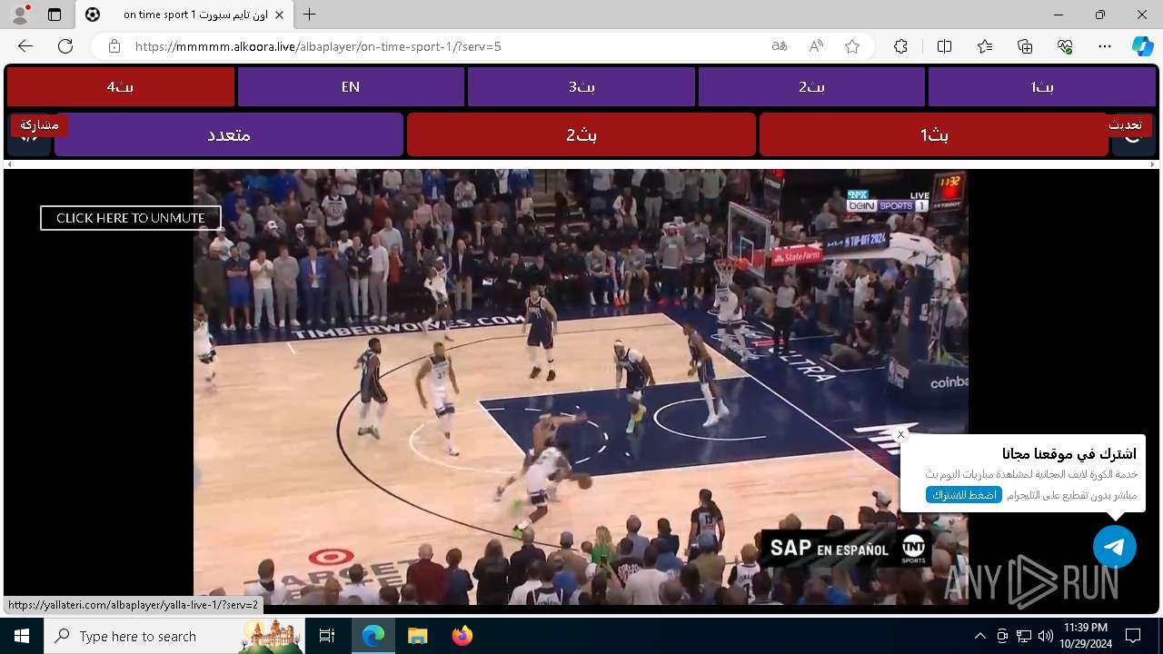Open the Copilot sidebar
Viewport: 1163px width, 654px height.
pyautogui.click(x=1142, y=46)
